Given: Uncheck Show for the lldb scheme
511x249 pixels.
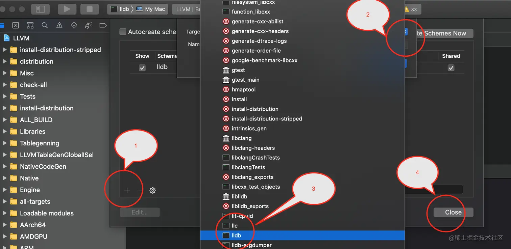Looking at the screenshot, I should (x=142, y=68).
